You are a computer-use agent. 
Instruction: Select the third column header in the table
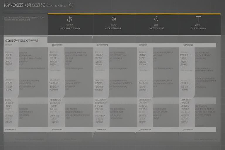102,45
